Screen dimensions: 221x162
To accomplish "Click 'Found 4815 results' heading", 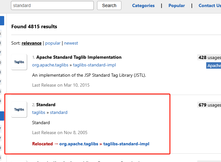I will coord(34,26).
